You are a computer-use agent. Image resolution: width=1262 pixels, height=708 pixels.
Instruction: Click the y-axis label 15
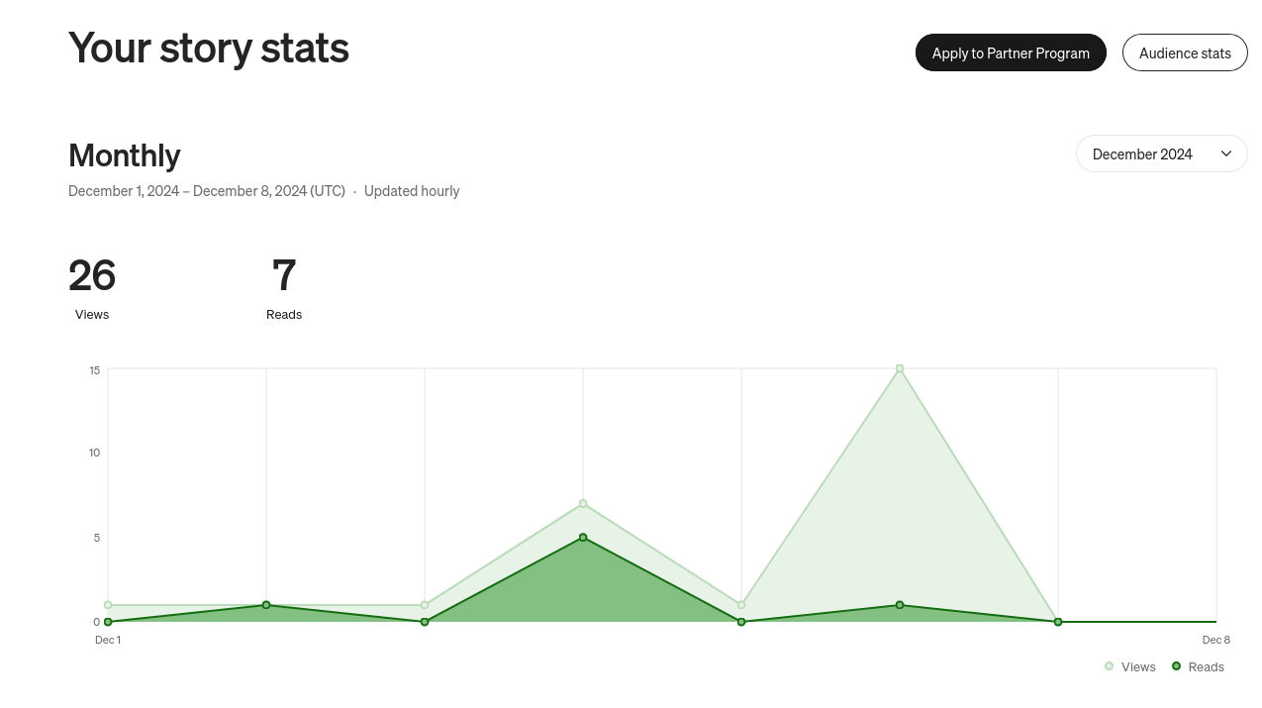click(94, 370)
